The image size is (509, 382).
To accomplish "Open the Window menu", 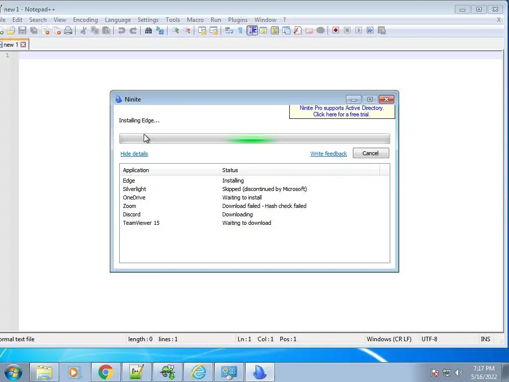I will coord(265,20).
